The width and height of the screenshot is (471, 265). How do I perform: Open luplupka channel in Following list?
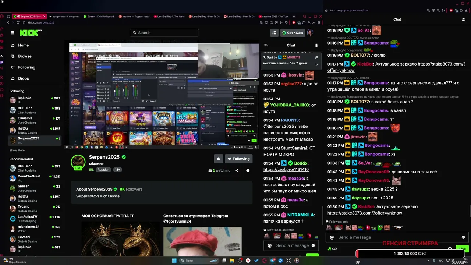pos(35,100)
